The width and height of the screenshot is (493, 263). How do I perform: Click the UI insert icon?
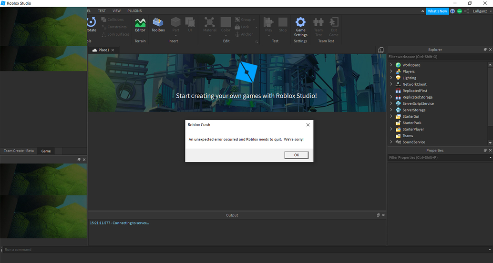click(x=190, y=25)
